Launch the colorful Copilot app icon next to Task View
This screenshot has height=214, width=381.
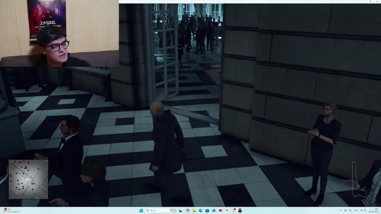point(188,210)
